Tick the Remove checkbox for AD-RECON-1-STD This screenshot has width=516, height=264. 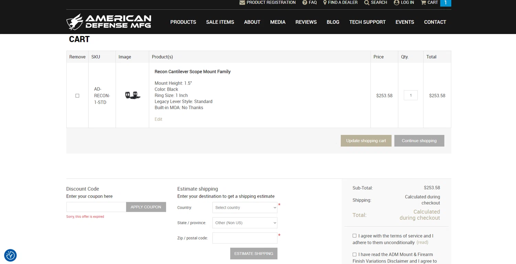pos(77,96)
